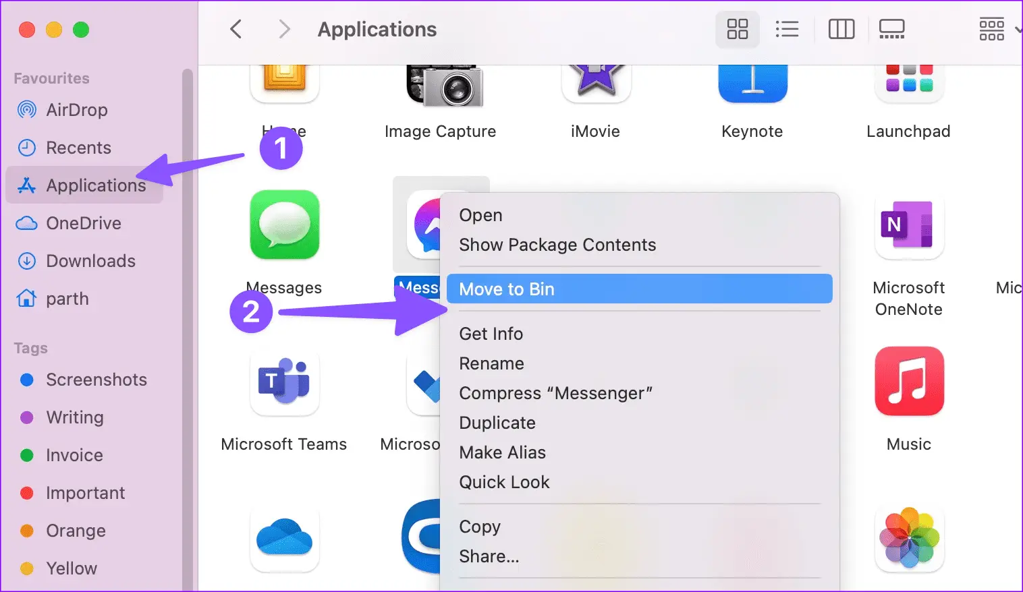Open Downloads in the sidebar

[x=84, y=260]
